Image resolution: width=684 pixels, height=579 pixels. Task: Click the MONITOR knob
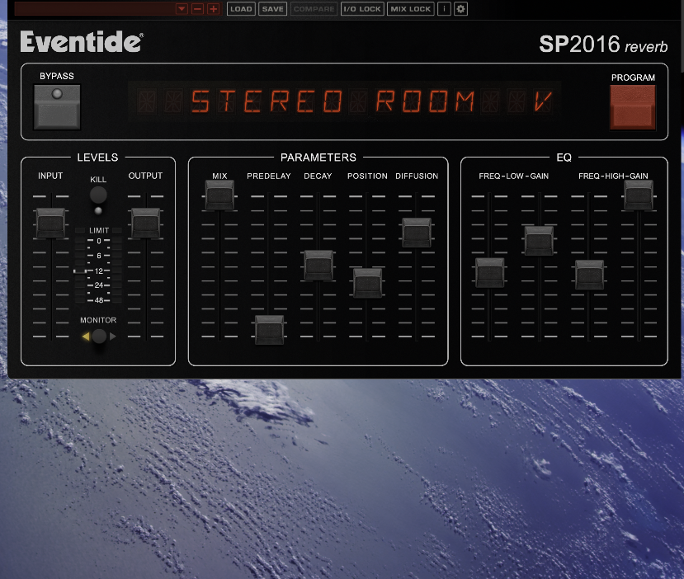[98, 336]
